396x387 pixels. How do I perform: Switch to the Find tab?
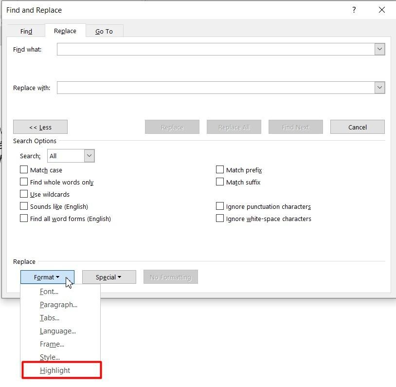coord(26,31)
